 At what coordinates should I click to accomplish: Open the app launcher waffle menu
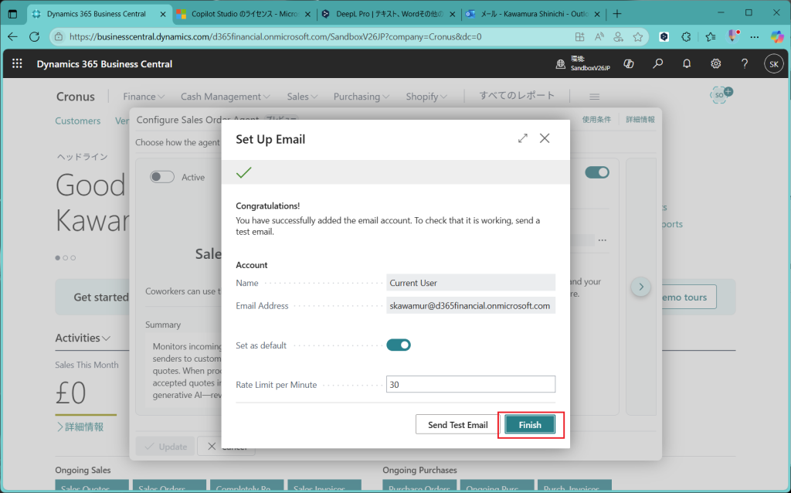(17, 63)
